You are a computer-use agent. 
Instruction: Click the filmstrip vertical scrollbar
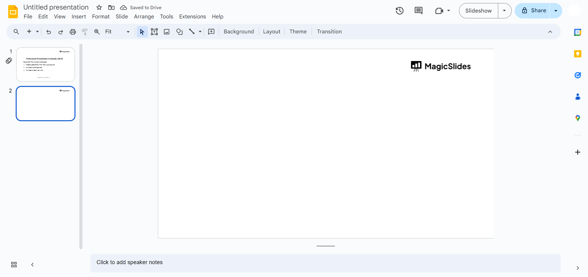pos(81,146)
